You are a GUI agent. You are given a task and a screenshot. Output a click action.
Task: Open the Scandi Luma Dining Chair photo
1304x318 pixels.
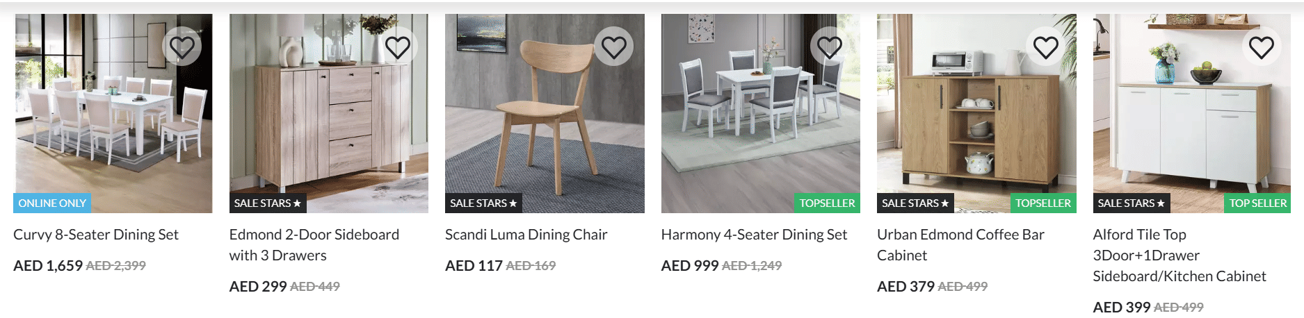(x=545, y=113)
